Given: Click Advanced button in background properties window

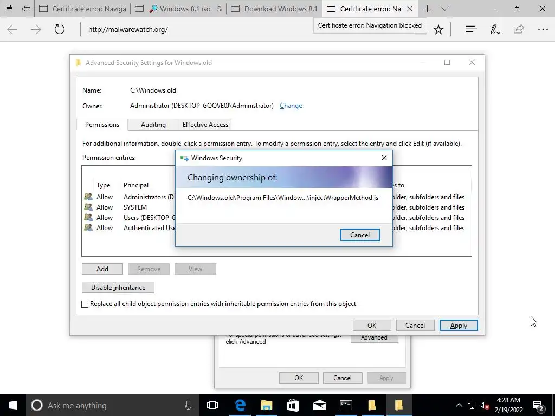Looking at the screenshot, I should pyautogui.click(x=374, y=338).
